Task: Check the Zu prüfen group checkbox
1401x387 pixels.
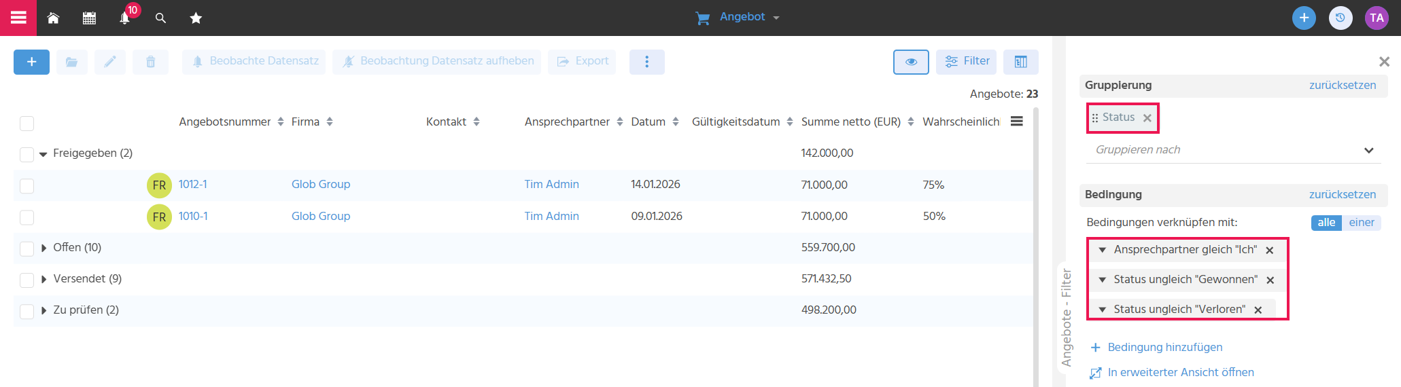Action: pos(27,311)
